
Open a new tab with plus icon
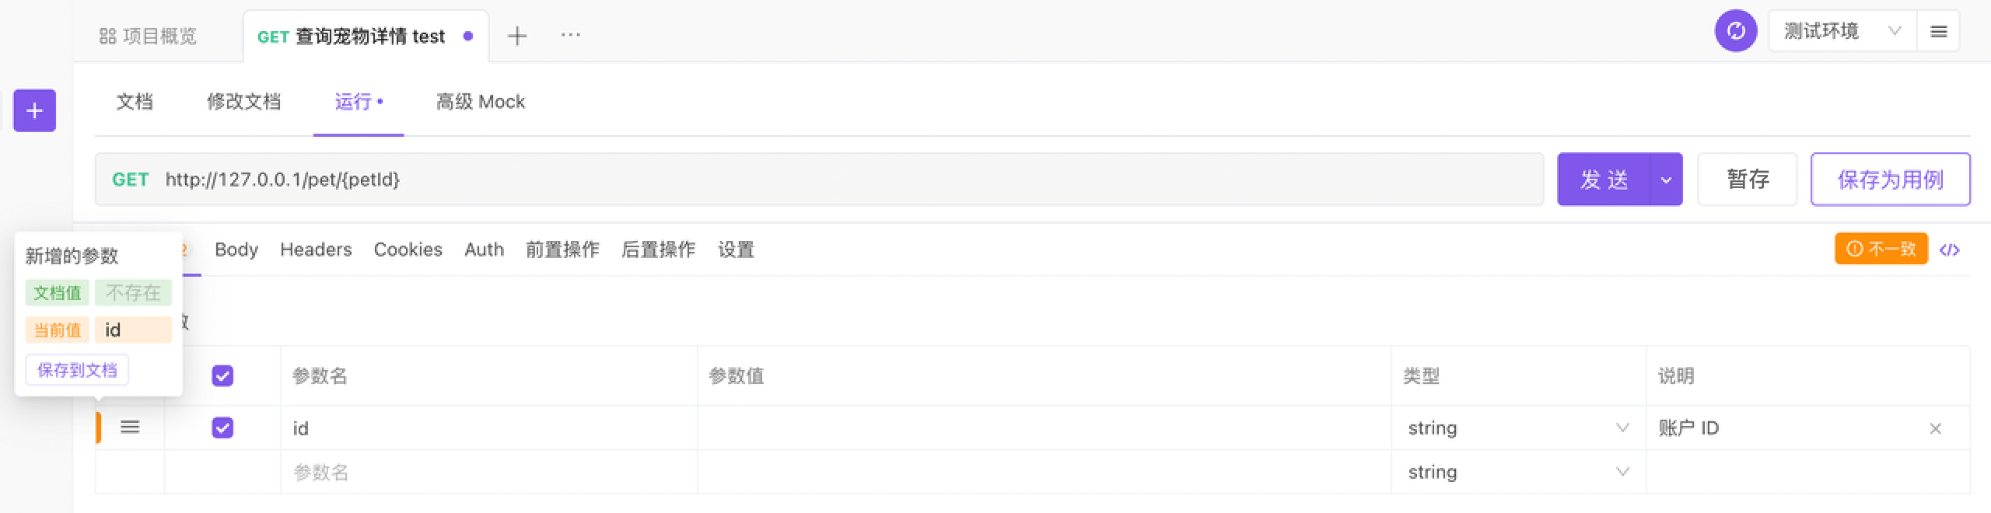[x=517, y=36]
